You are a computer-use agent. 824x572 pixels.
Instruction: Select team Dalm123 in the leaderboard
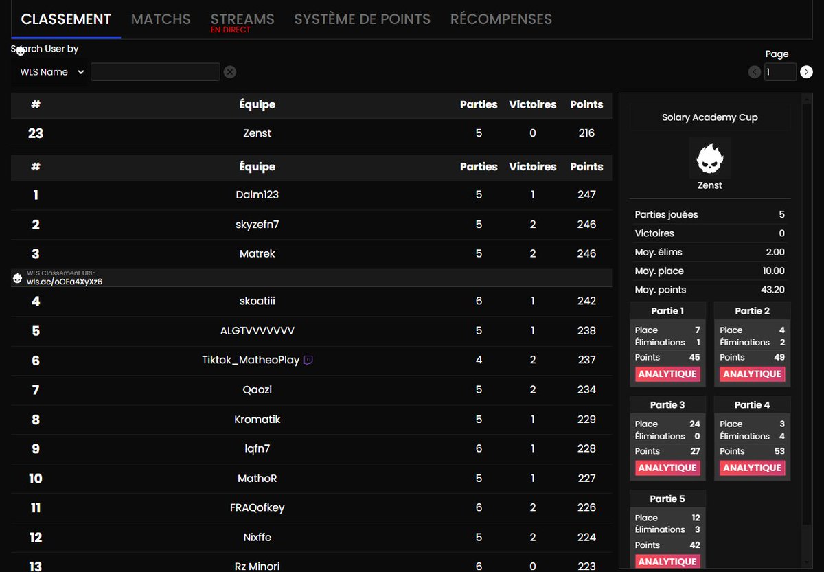tap(311, 195)
